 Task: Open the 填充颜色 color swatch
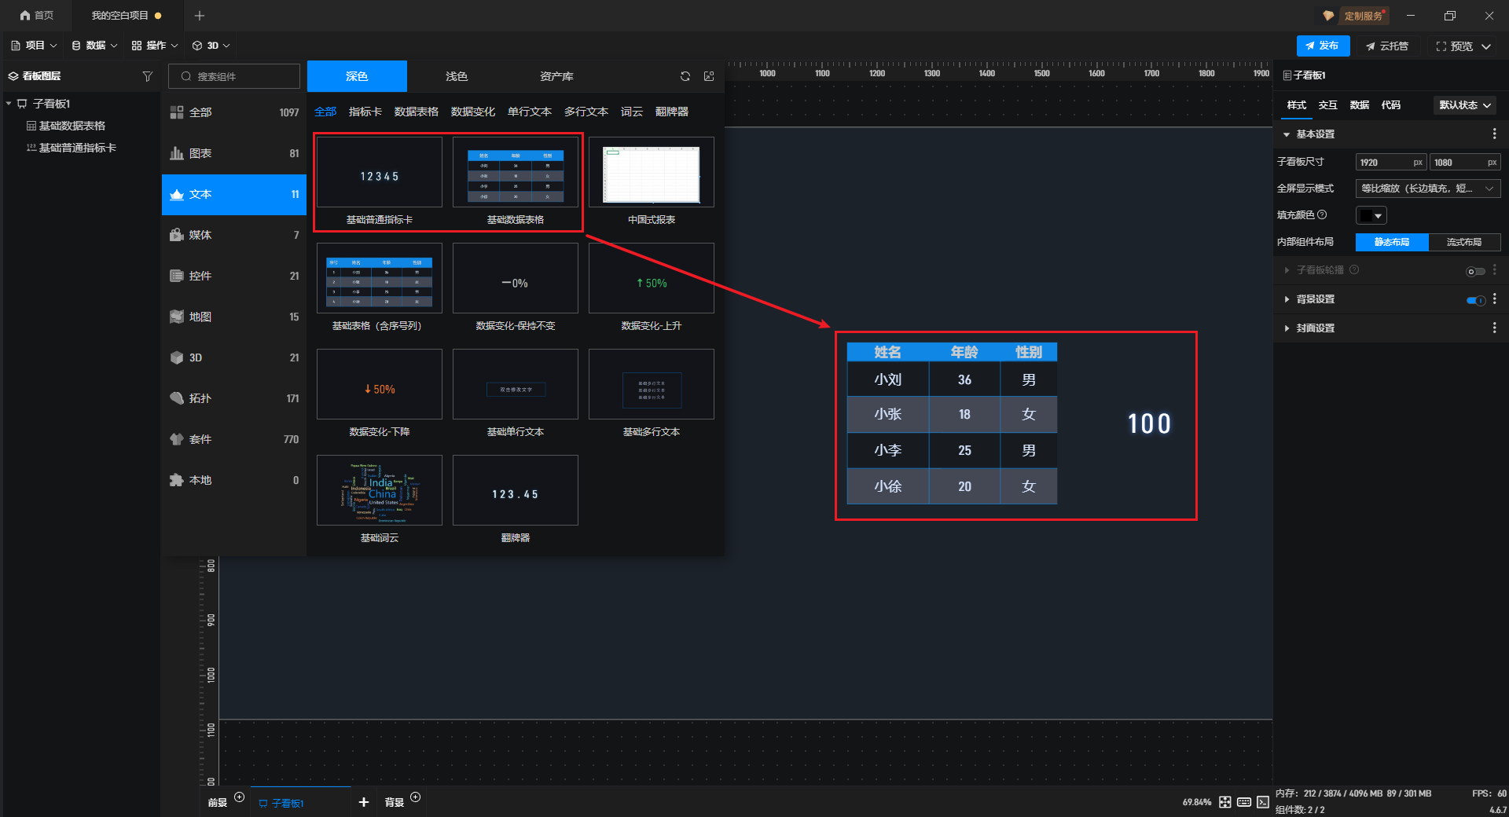click(1371, 215)
